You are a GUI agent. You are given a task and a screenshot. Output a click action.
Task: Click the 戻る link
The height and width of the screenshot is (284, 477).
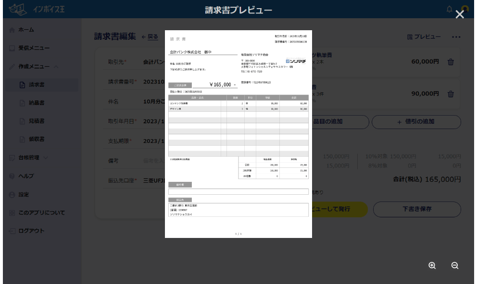coord(150,37)
